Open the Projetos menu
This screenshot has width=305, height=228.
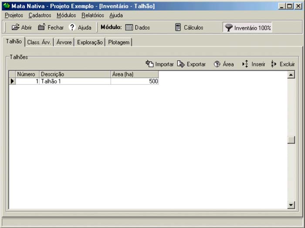(14, 15)
